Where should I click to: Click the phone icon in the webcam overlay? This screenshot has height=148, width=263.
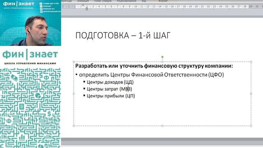tap(41, 3)
